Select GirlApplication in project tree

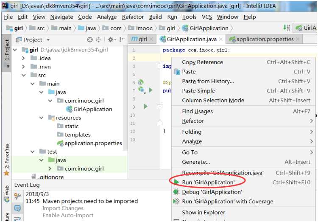[x=89, y=109]
